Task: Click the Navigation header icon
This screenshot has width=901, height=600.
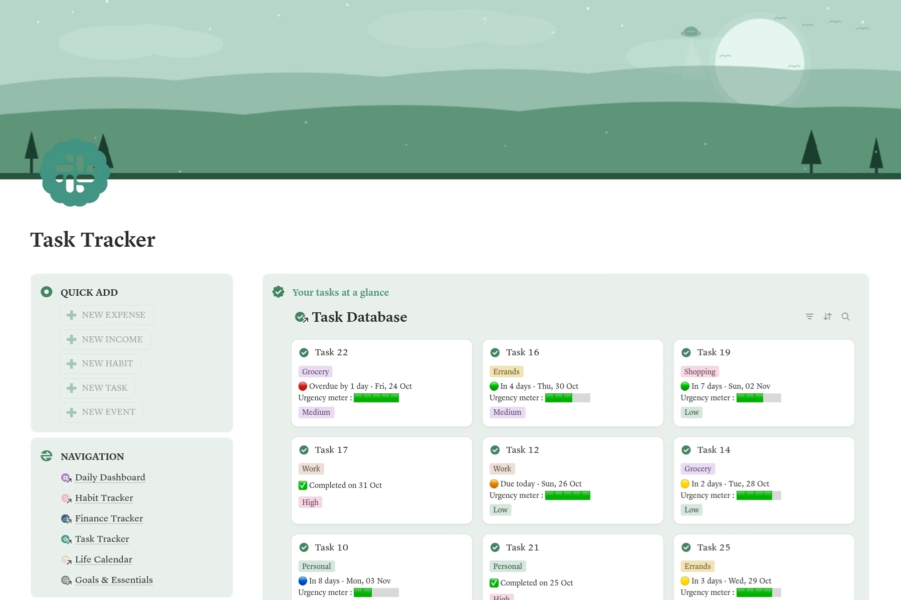Action: [x=47, y=456]
